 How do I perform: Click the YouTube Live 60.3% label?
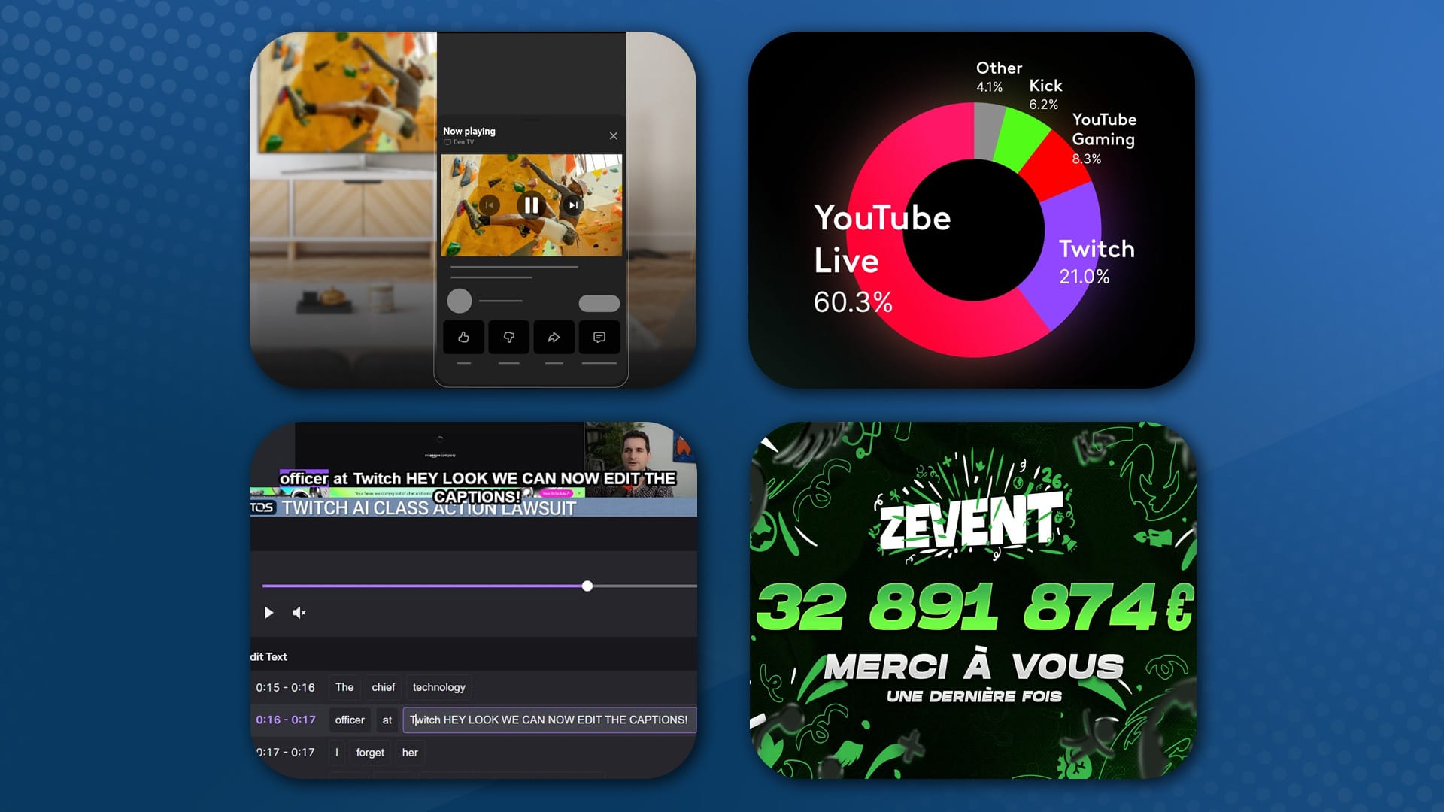[882, 259]
